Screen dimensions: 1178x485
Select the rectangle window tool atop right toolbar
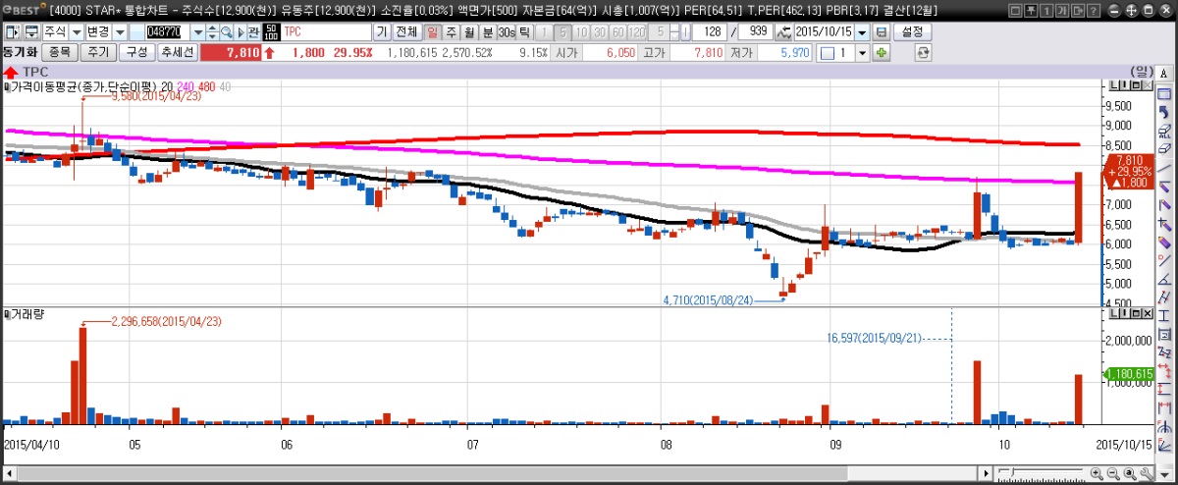(x=1164, y=94)
